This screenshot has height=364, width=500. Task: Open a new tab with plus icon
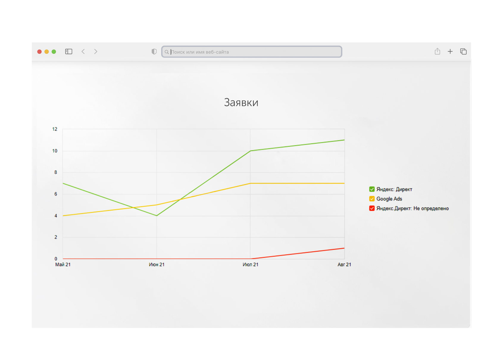pos(450,52)
